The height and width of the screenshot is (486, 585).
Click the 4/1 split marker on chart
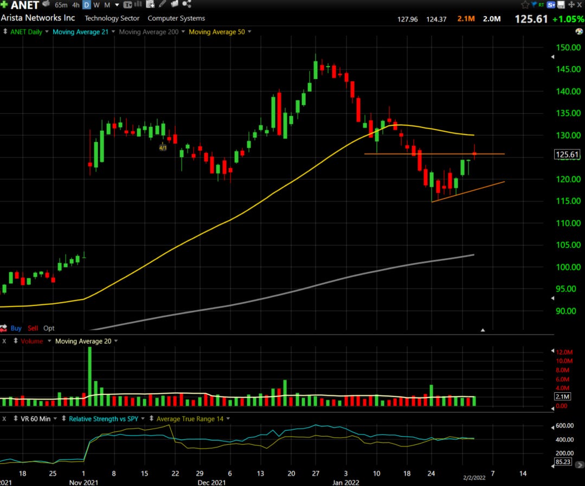pyautogui.click(x=163, y=148)
